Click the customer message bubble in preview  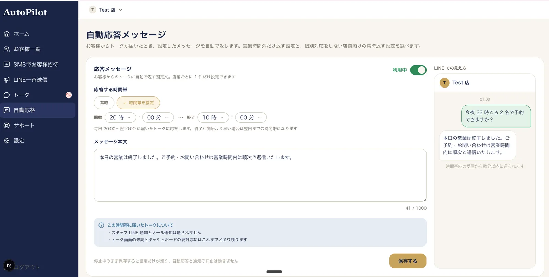click(x=496, y=116)
